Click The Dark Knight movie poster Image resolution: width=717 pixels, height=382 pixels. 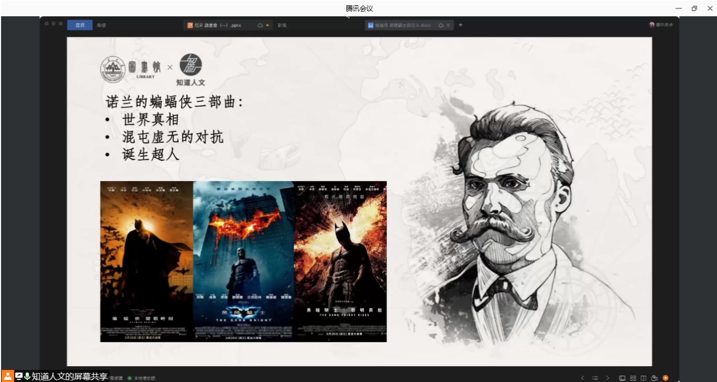(244, 262)
